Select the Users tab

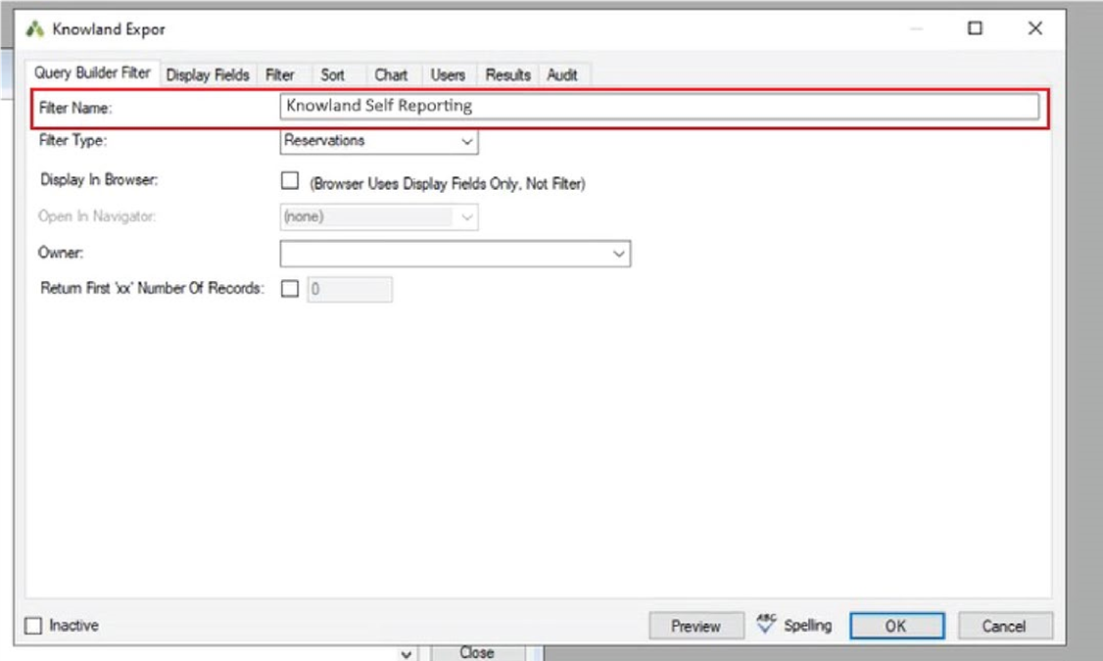tap(448, 75)
